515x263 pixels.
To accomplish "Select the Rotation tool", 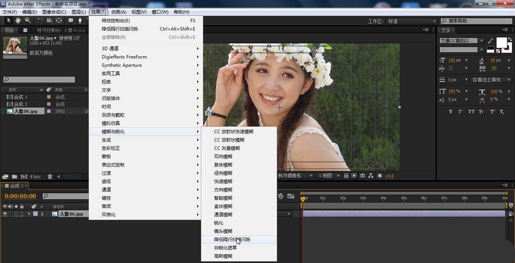I will (40, 21).
